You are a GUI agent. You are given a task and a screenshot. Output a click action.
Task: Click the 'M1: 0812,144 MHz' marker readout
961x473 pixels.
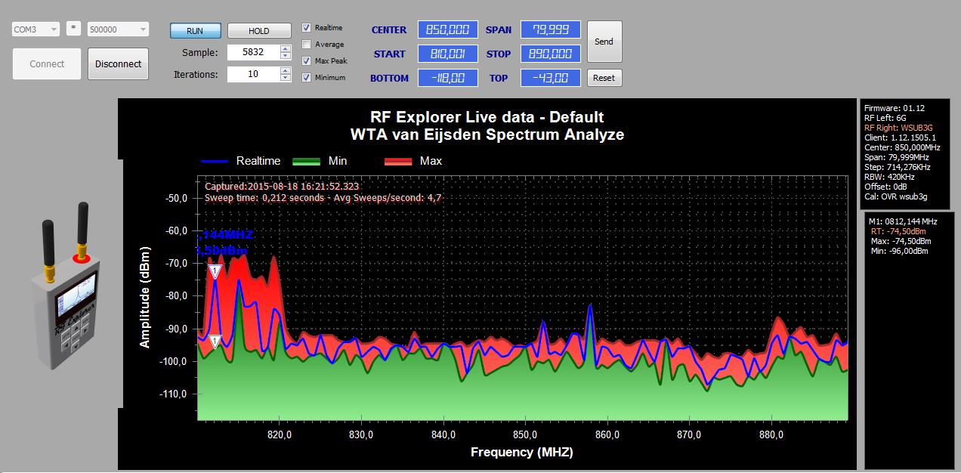point(904,221)
